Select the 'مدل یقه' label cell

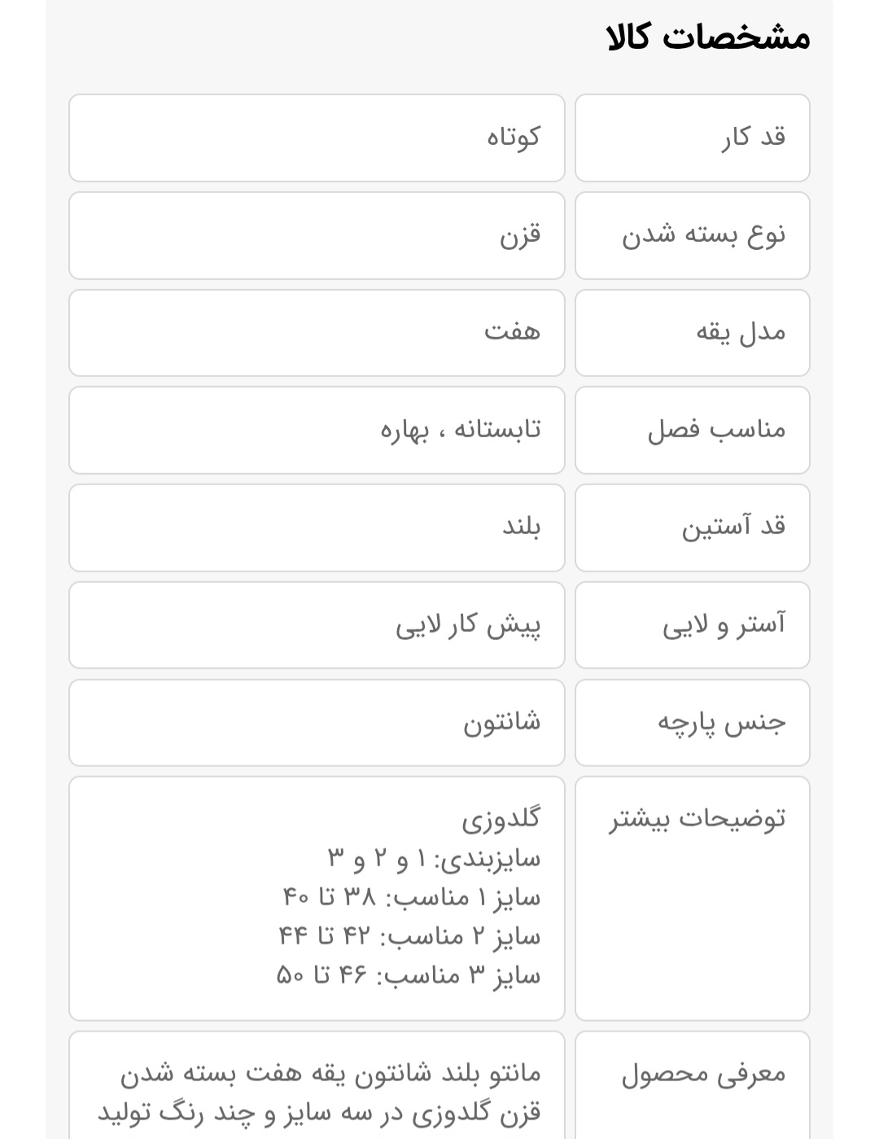tap(692, 332)
